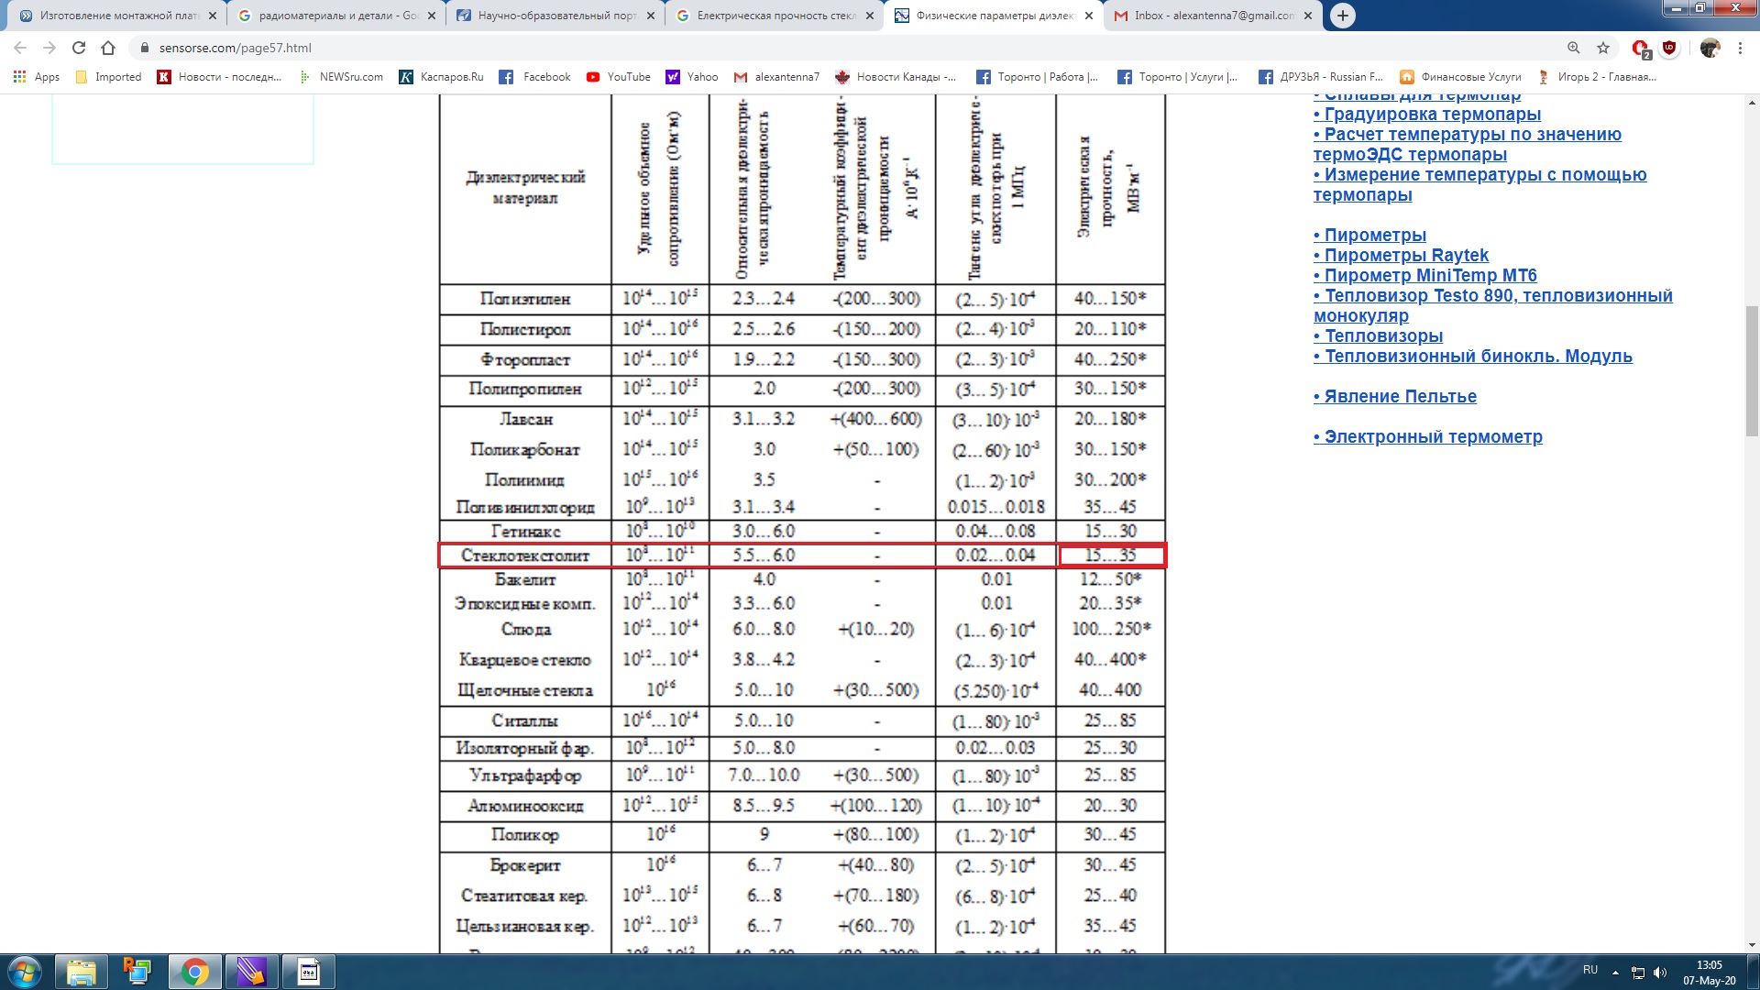Open the uBlock shield extension icon
This screenshot has width=1760, height=990.
[1669, 48]
